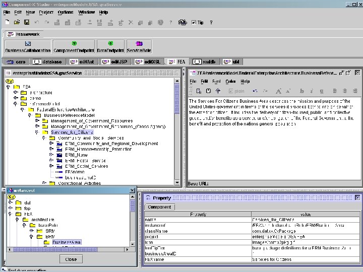Center align text in editor toolbar
Image resolution: width=363 pixels, height=272 pixels.
(x=345, y=91)
